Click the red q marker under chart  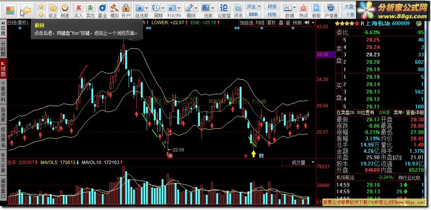click(246, 156)
